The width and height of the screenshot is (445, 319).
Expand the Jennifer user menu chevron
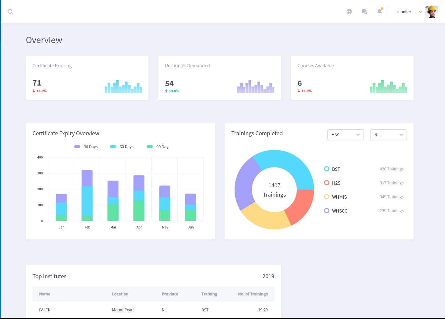tap(420, 12)
